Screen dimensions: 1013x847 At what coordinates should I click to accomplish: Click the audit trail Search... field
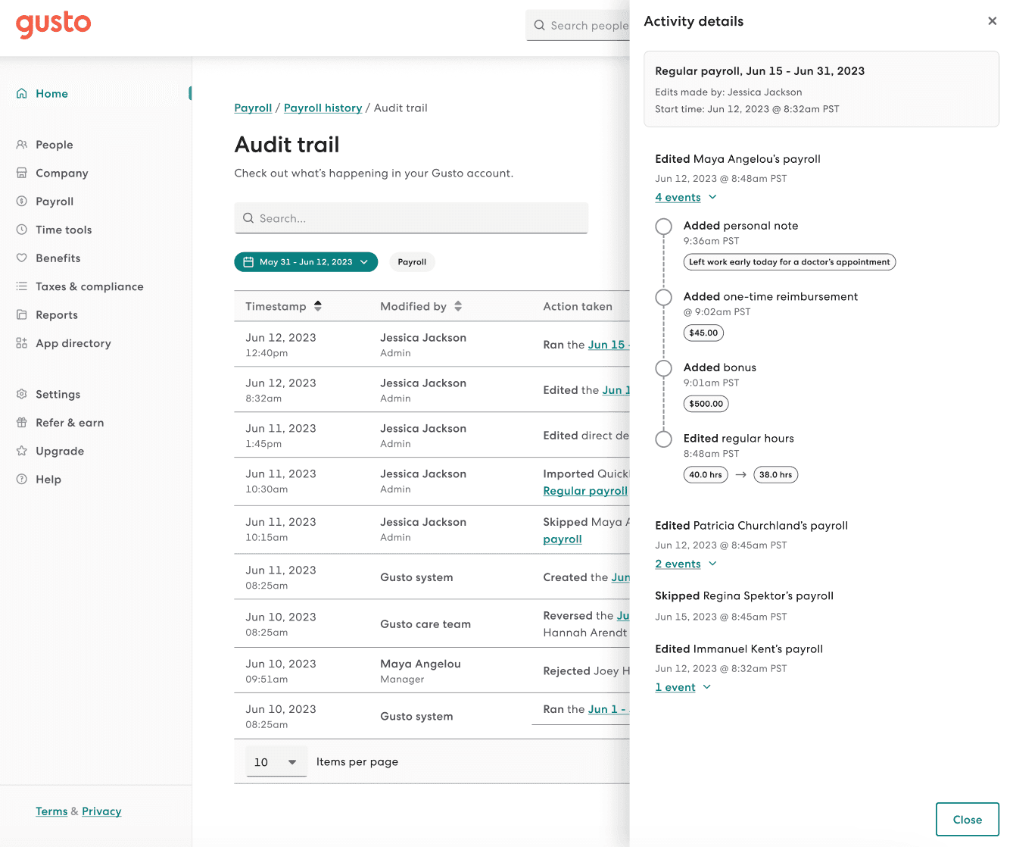coord(411,218)
